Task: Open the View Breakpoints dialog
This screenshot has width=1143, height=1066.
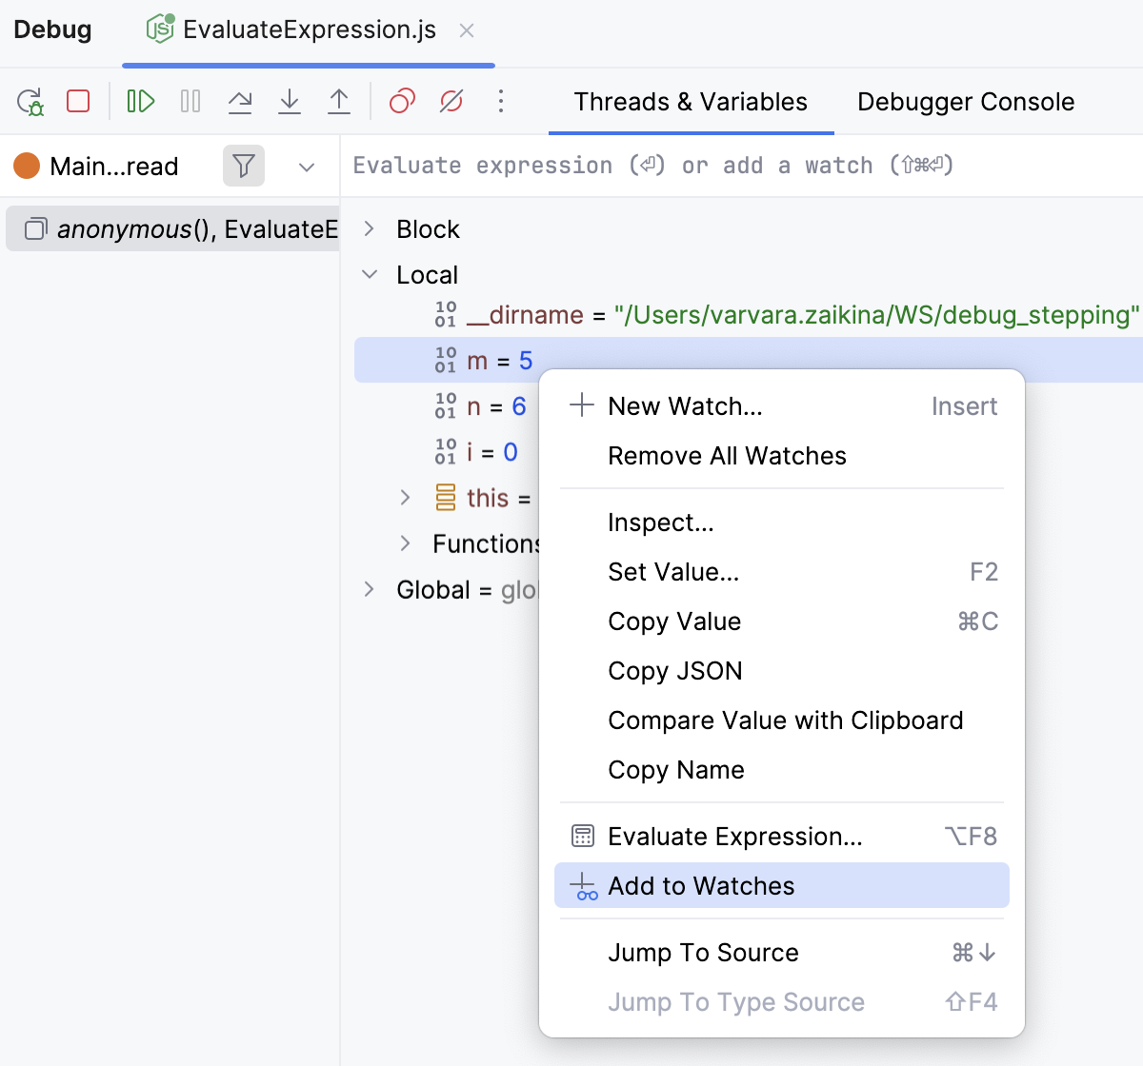Action: 402,101
